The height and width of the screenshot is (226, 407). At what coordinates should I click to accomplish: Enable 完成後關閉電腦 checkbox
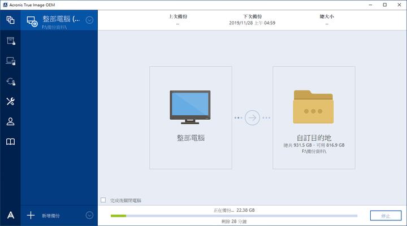pyautogui.click(x=103, y=200)
